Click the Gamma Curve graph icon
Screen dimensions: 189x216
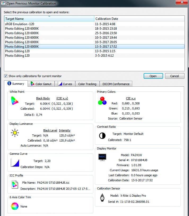(x=15, y=163)
